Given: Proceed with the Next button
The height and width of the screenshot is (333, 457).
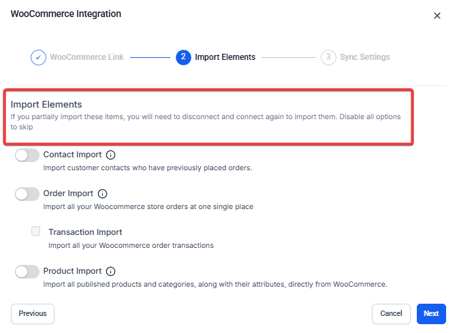Looking at the screenshot, I should [430, 314].
